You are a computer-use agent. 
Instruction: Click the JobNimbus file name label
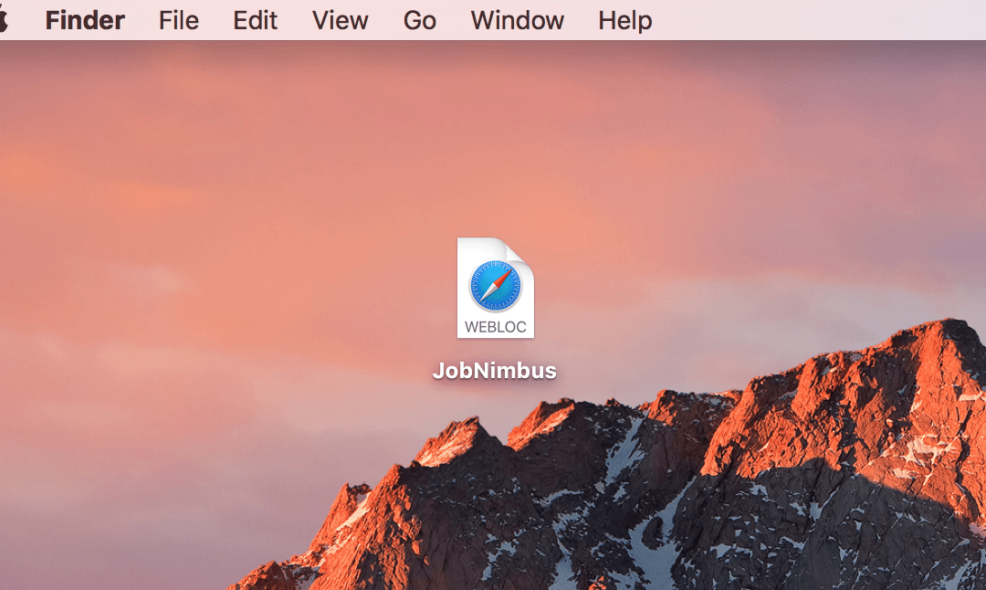coord(494,371)
